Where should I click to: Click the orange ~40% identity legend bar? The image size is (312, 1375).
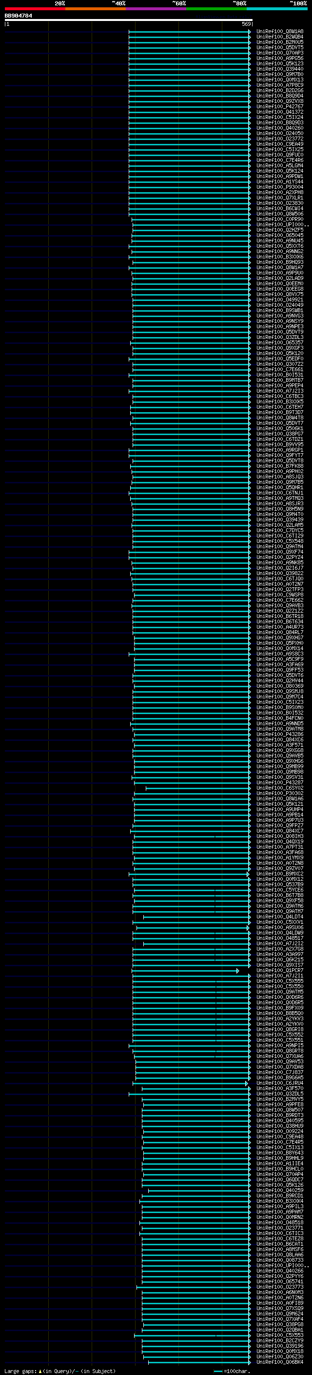click(x=96, y=9)
